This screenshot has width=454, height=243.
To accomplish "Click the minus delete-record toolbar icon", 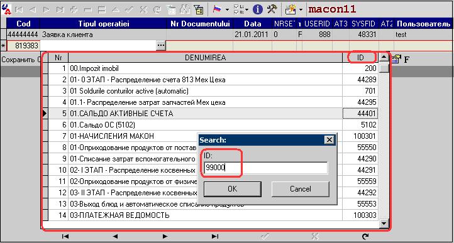I will tap(88, 9).
